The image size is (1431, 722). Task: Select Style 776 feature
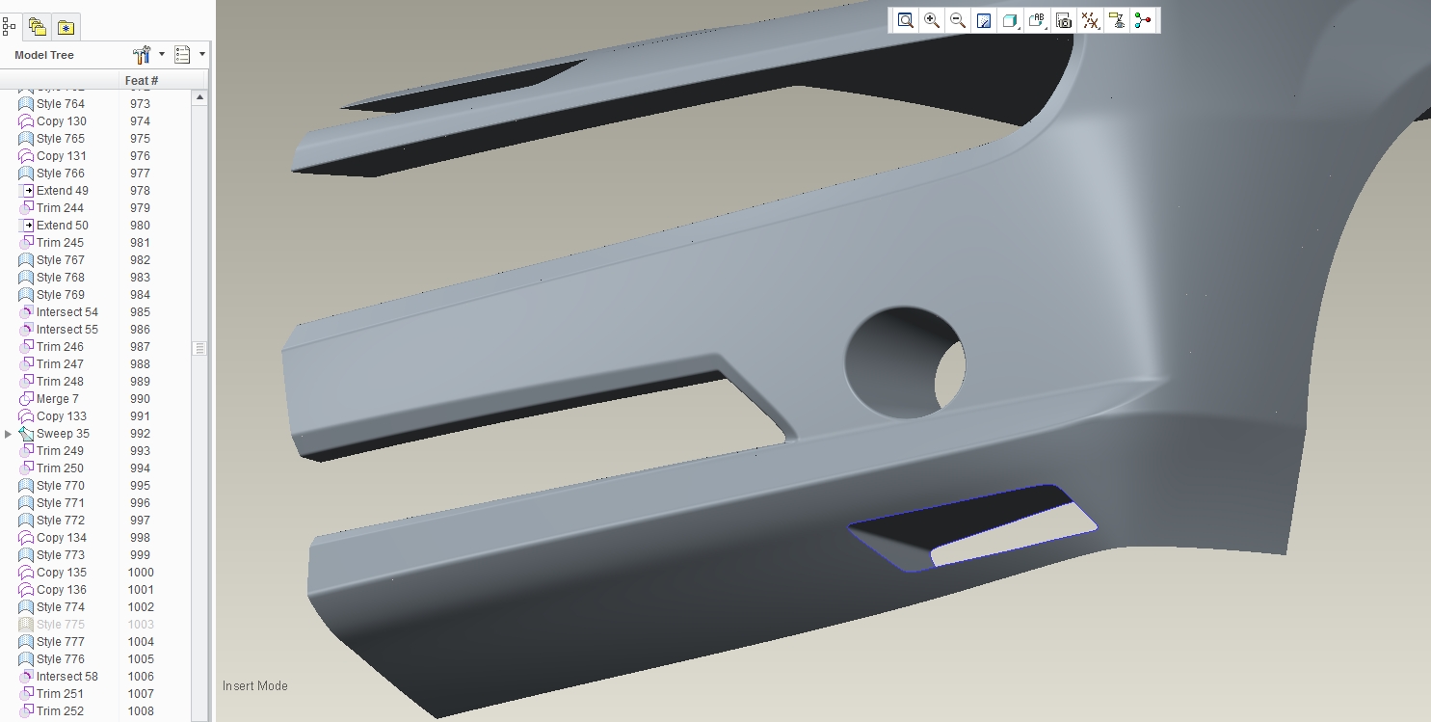[x=60, y=659]
